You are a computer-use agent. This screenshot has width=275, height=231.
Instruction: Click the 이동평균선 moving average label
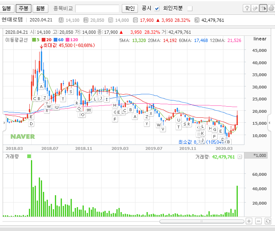pos(17,40)
